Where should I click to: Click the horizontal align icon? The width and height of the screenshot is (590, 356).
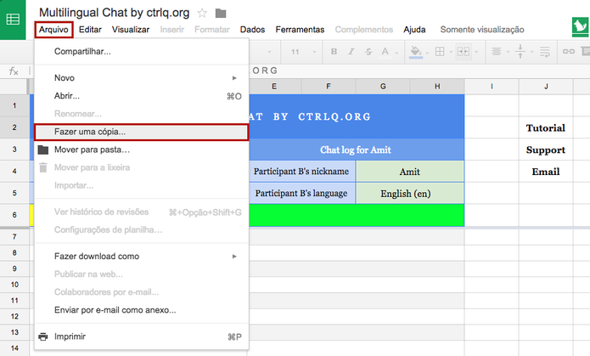pos(497,52)
